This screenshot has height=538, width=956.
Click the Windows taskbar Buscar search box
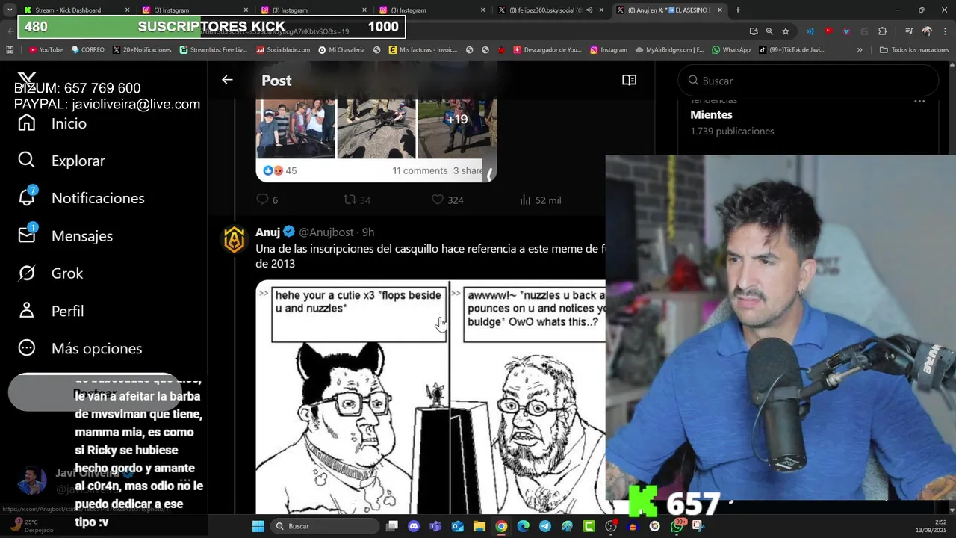(x=325, y=526)
